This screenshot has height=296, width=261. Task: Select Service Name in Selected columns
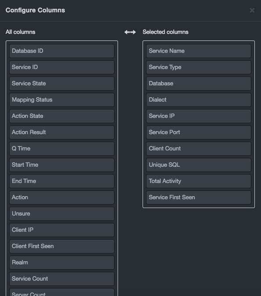(x=199, y=51)
